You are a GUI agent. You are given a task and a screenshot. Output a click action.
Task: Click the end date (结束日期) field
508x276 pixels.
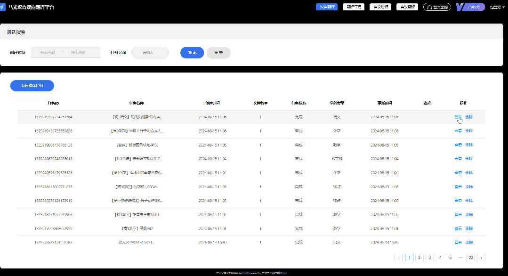[x=78, y=52]
